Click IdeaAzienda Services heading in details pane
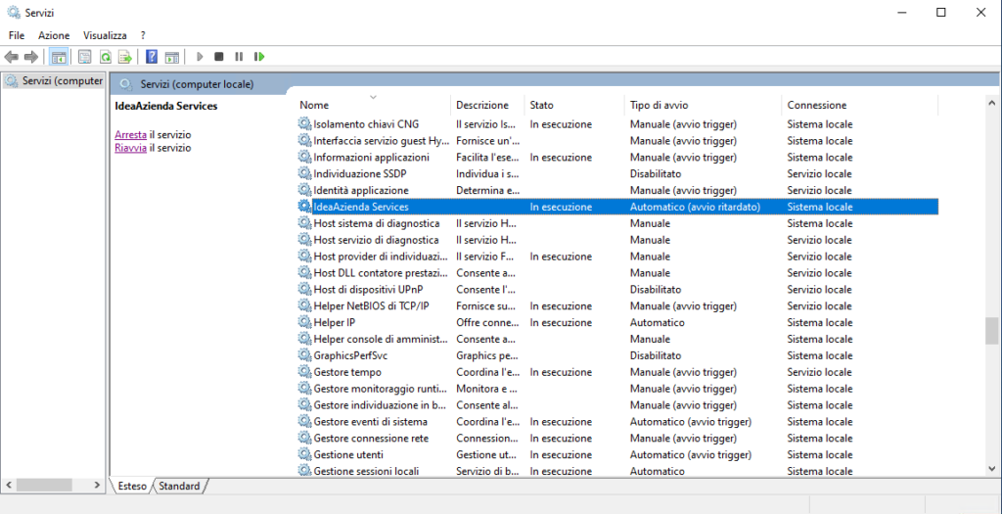 pyautogui.click(x=166, y=106)
